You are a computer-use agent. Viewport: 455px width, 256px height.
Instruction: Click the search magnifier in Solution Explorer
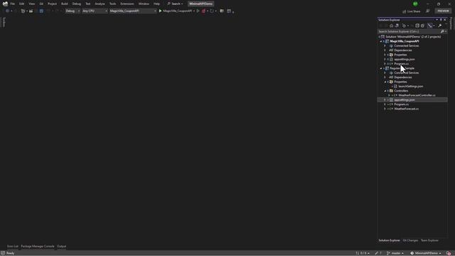click(x=442, y=31)
